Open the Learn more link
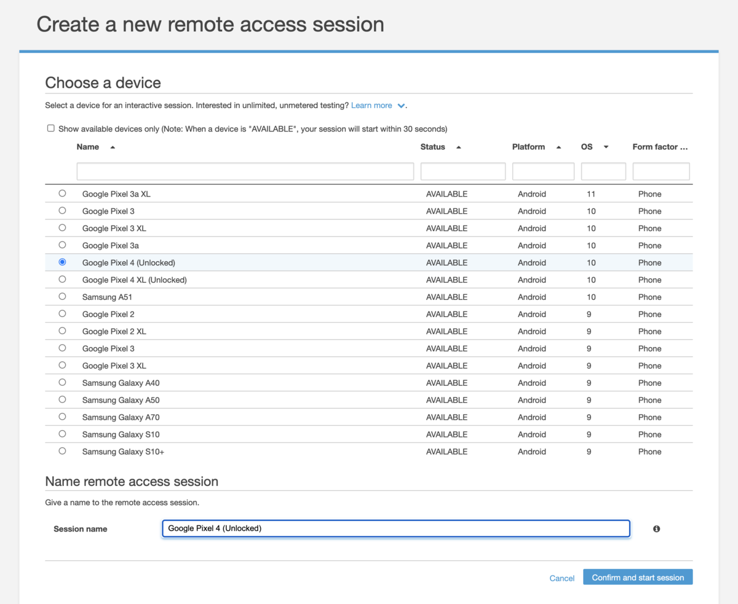Screen dimensions: 738x604 tap(371, 106)
